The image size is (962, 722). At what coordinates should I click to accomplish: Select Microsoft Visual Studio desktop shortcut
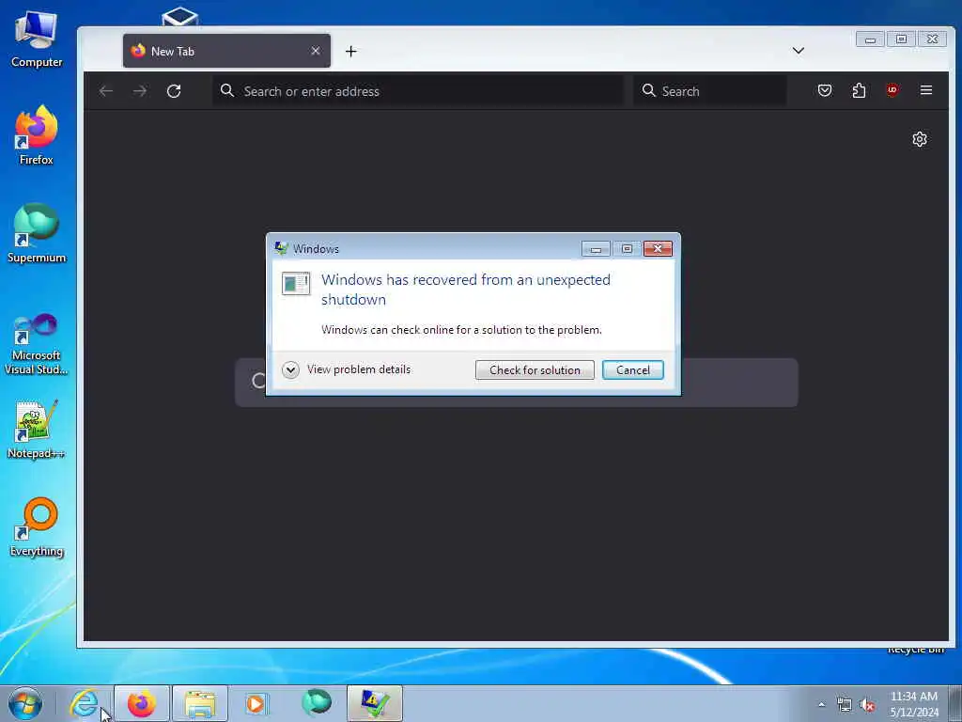coord(37,344)
